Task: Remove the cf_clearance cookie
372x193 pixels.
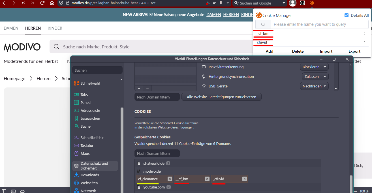Action: point(170,179)
